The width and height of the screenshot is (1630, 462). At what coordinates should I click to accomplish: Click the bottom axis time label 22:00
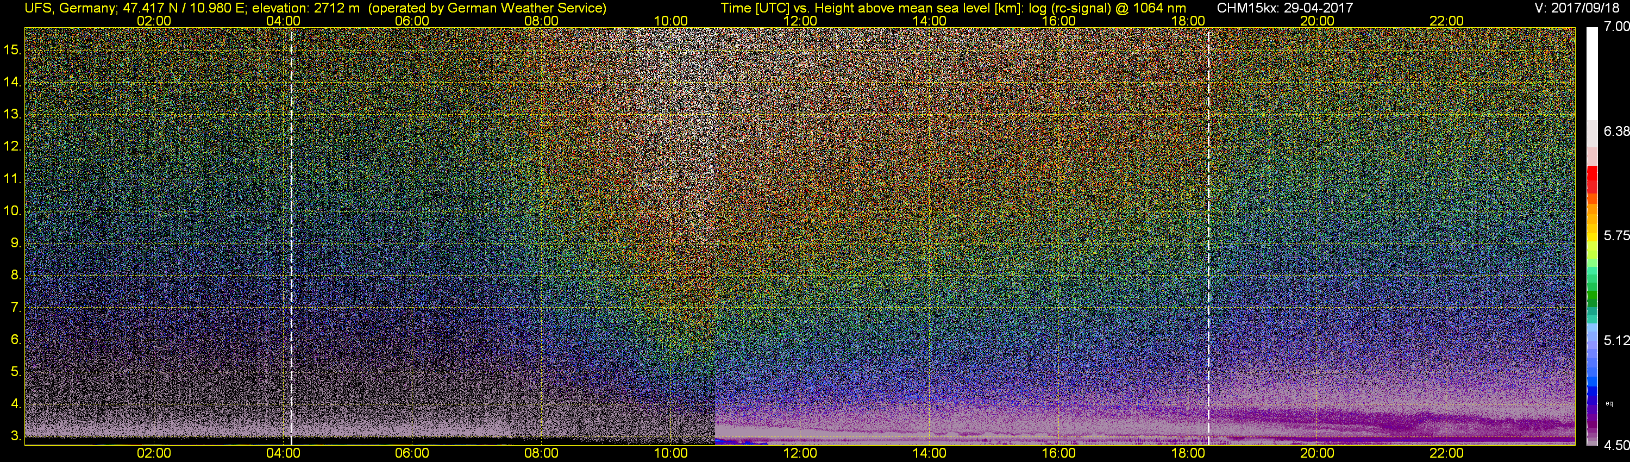(x=1446, y=453)
